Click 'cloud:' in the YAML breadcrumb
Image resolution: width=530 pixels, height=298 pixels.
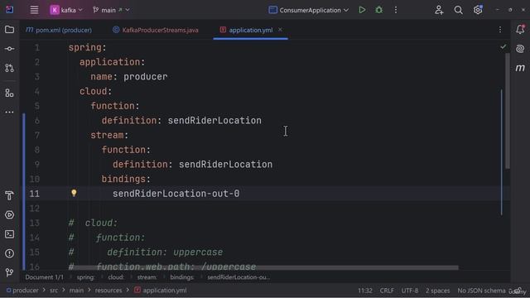[x=116, y=277]
